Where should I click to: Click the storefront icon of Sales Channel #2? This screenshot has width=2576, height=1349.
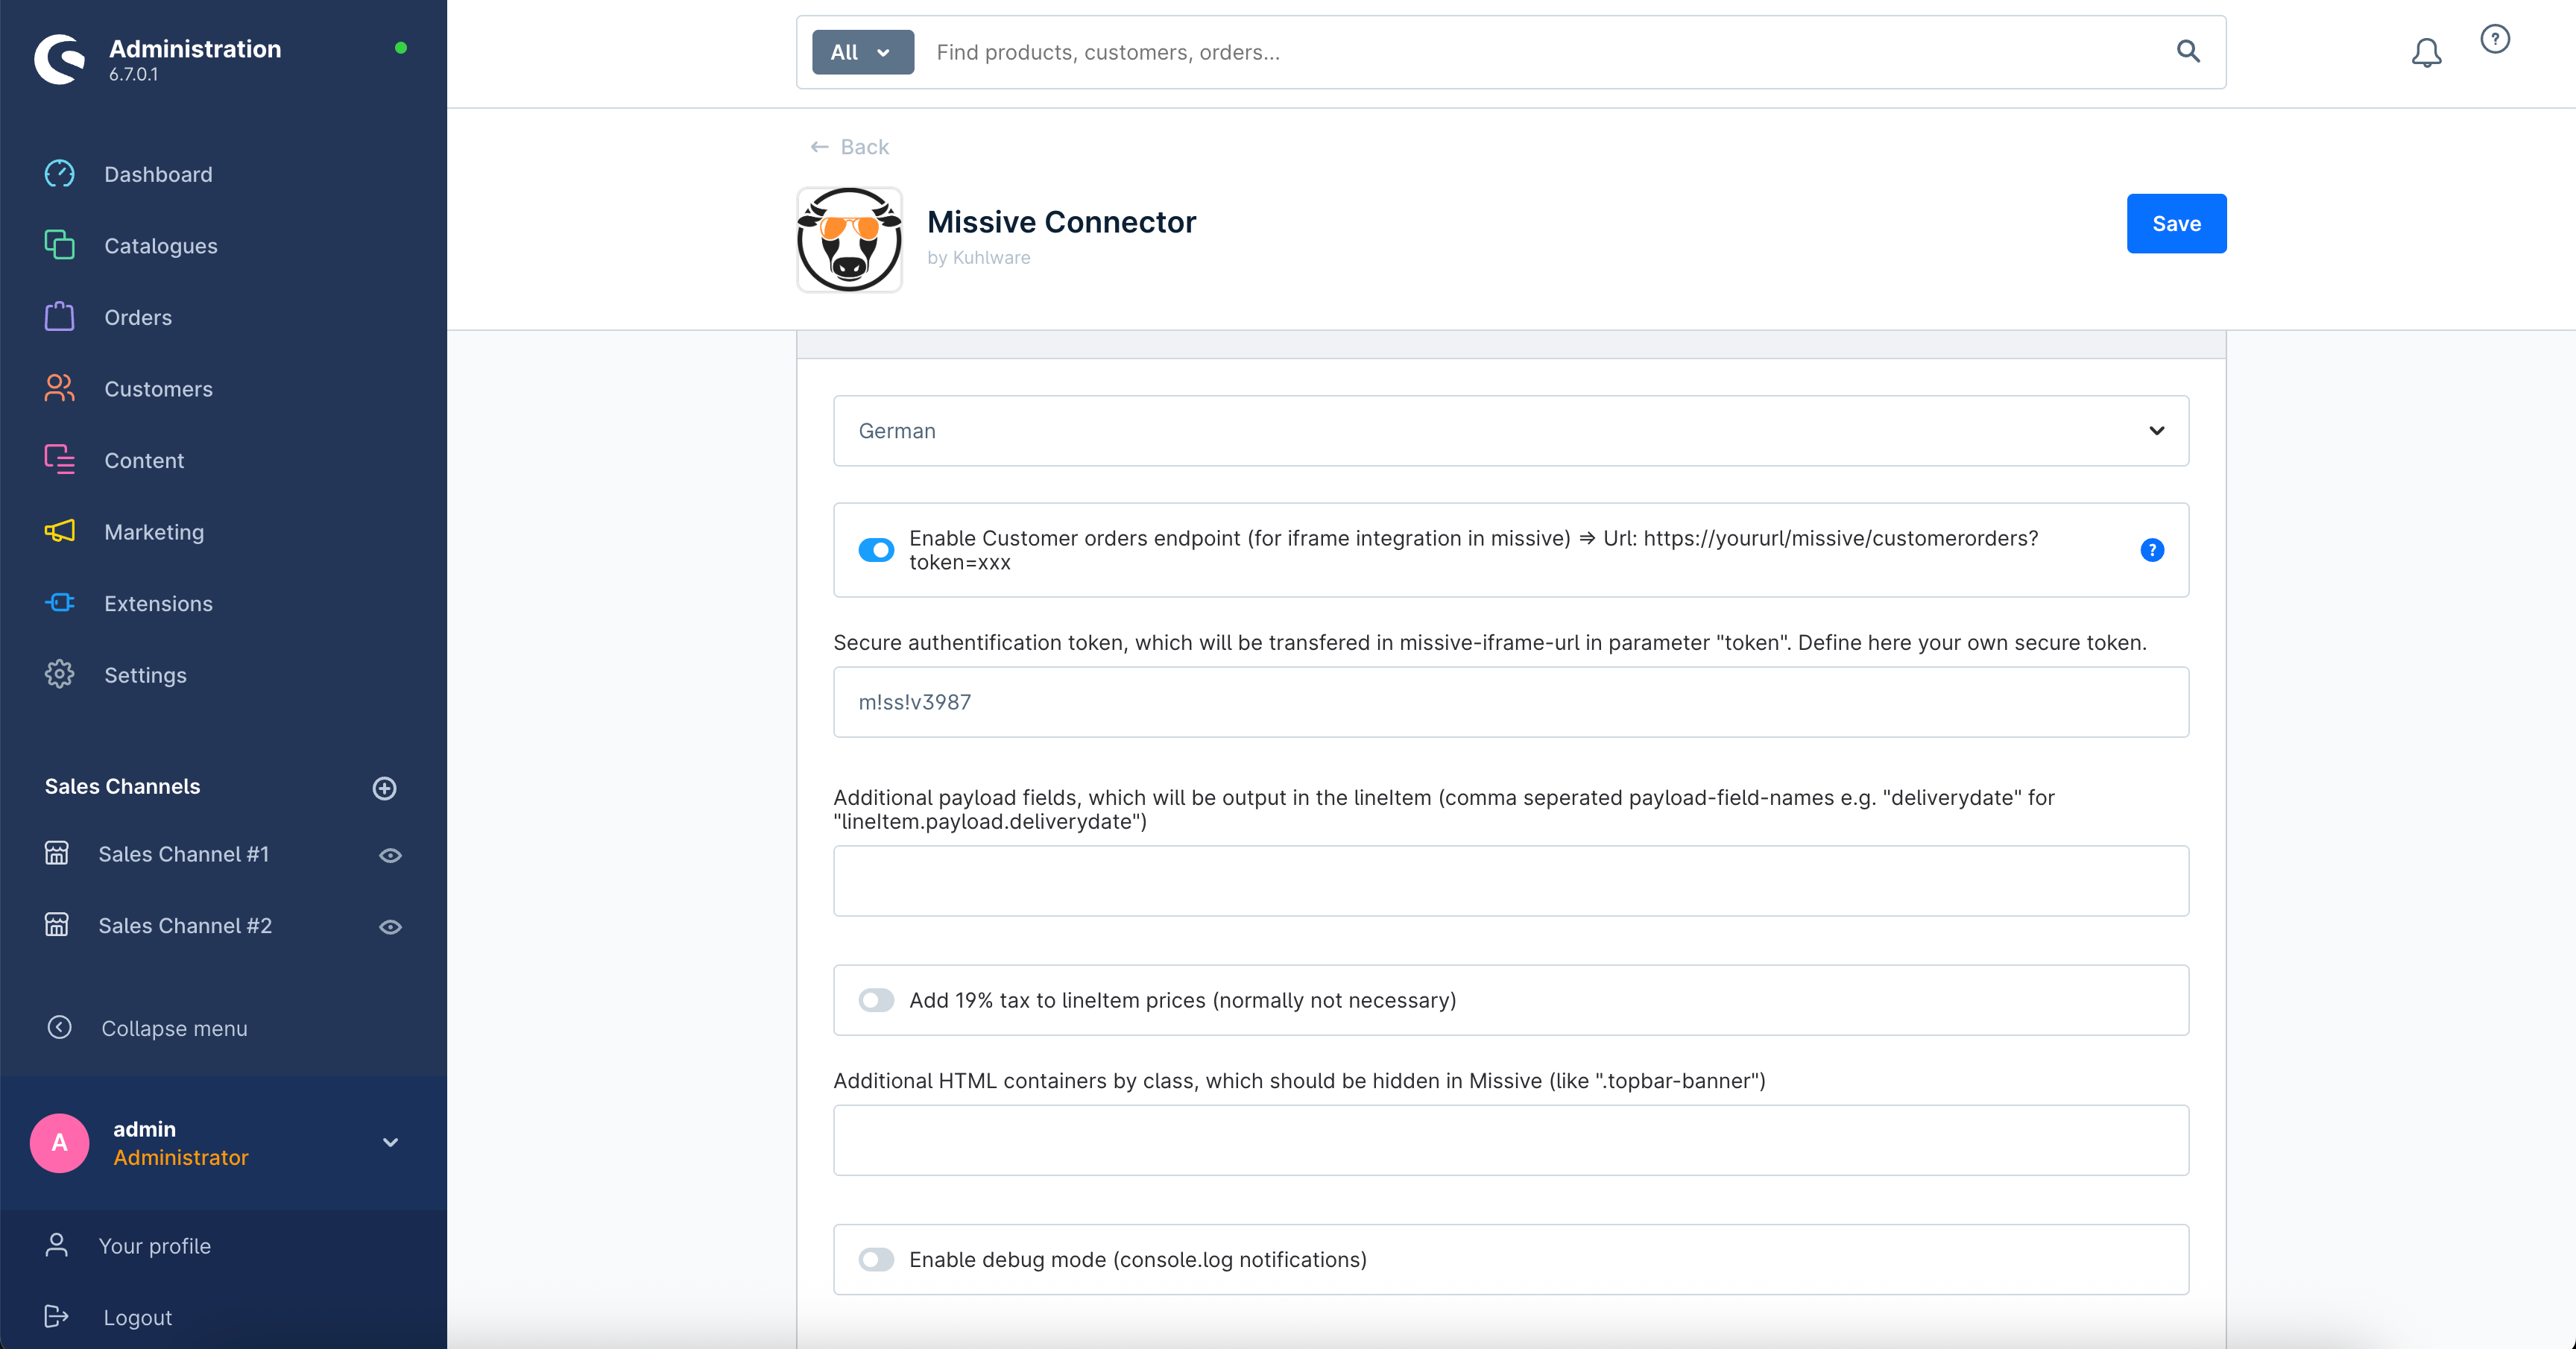click(x=57, y=925)
